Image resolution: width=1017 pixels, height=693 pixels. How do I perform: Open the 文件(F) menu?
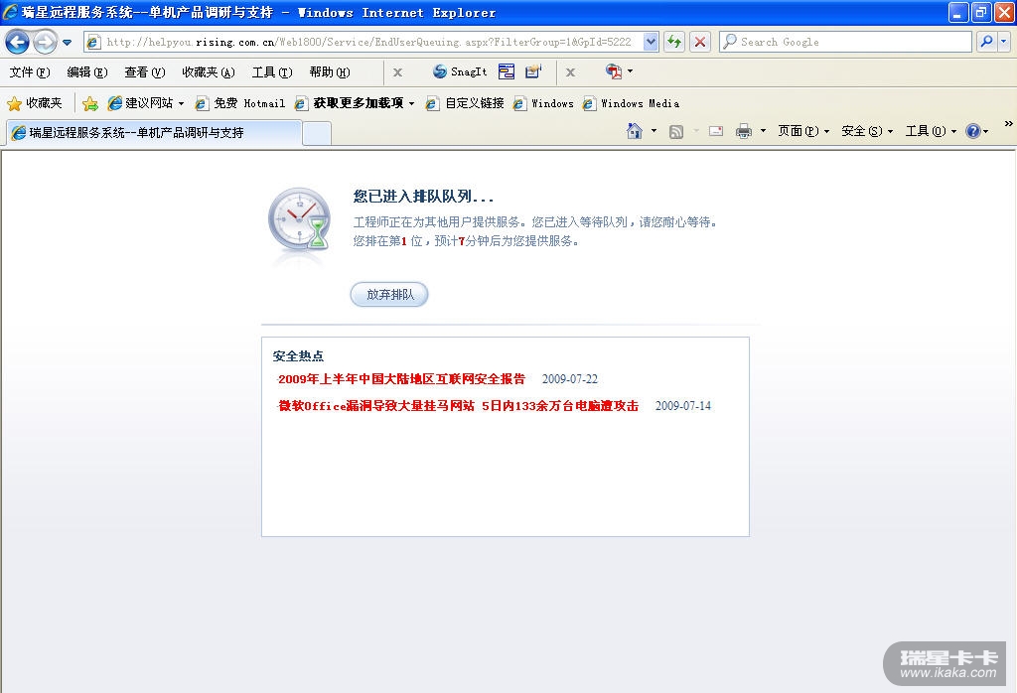29,71
